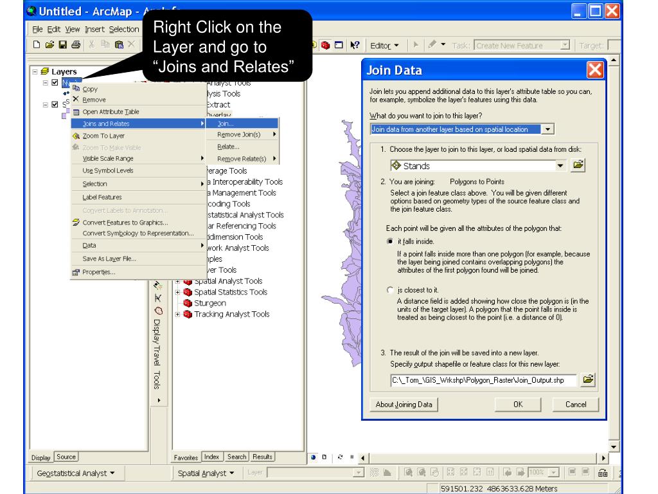
Task: Select Zoom To Layer in context menu
Action: point(138,136)
